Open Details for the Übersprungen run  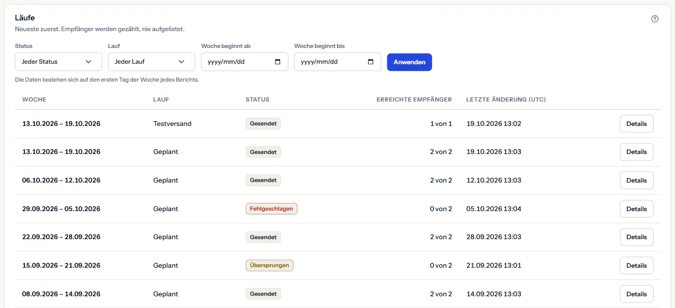click(636, 265)
